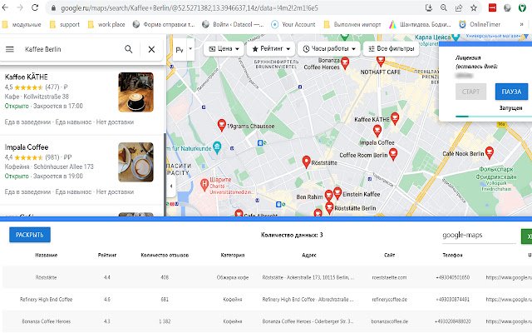Open the Your Account bookmark
Image resolution: width=532 pixels, height=333 pixels.
tap(293, 24)
